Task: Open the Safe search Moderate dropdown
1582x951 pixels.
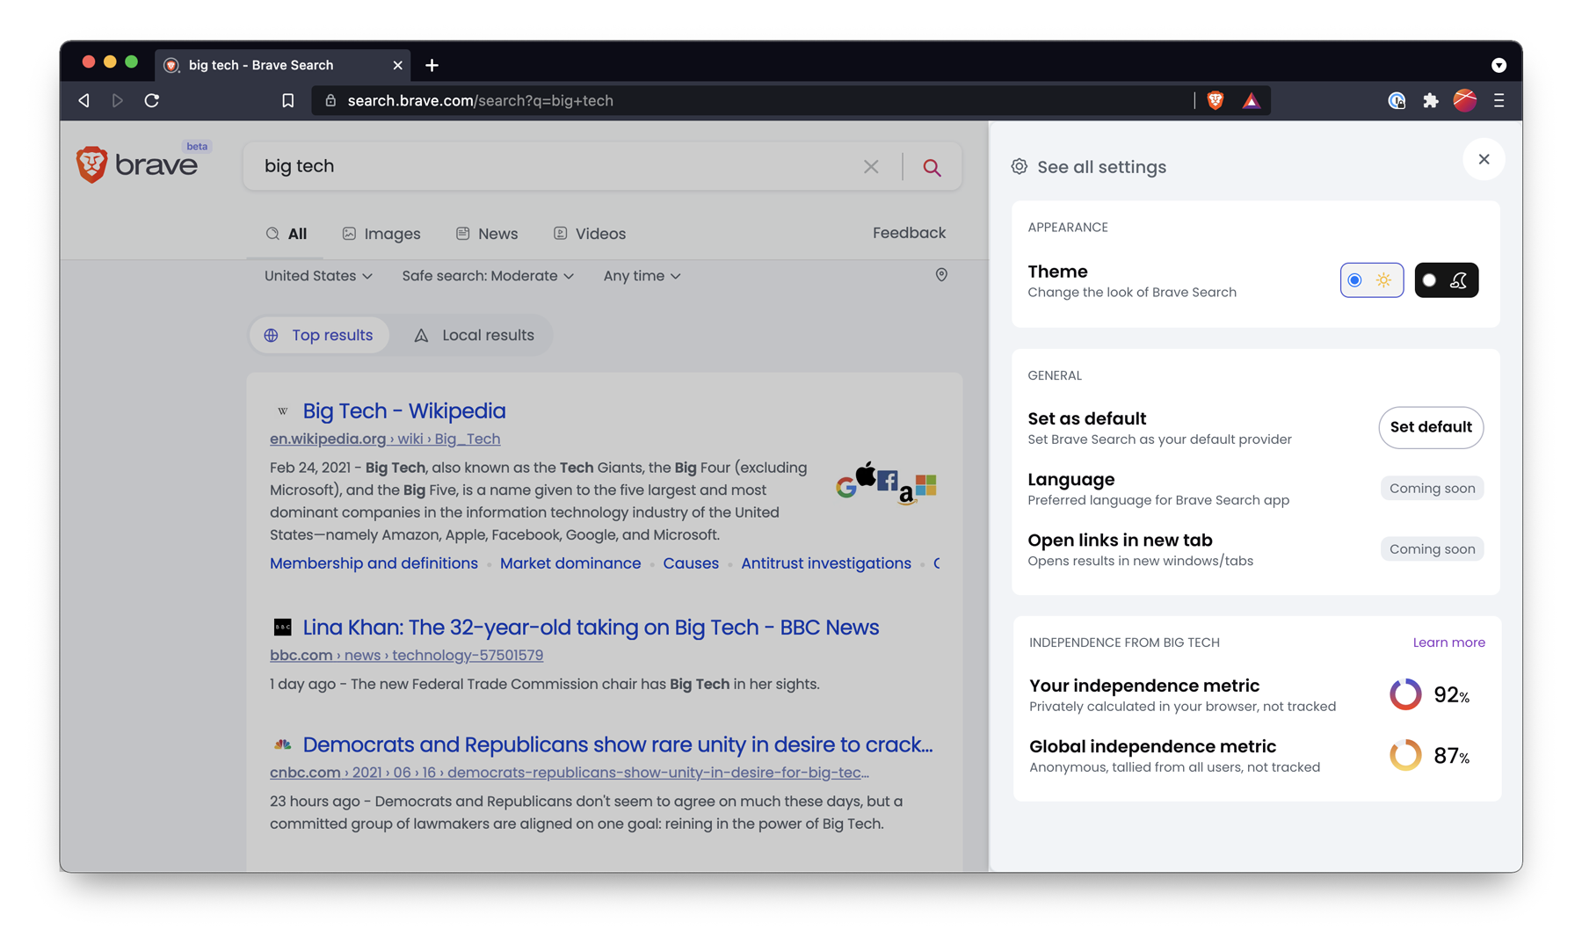Action: 487,275
